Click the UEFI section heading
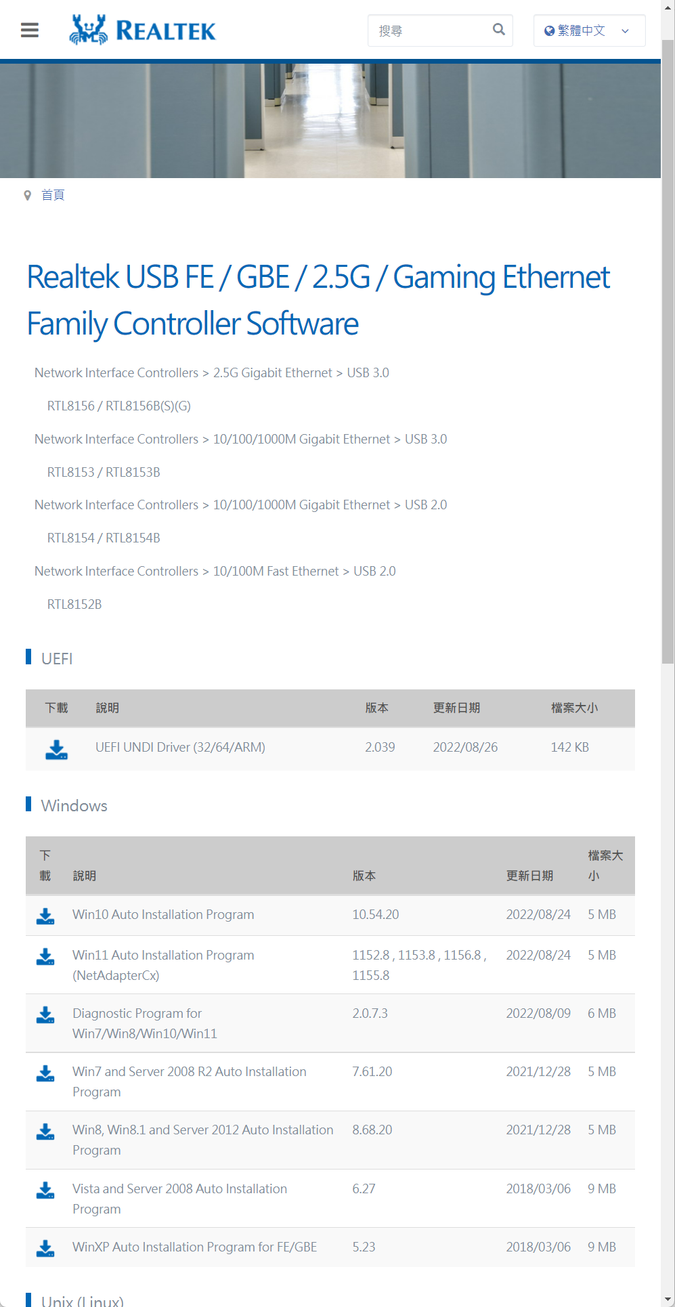This screenshot has width=675, height=1307. pos(57,658)
